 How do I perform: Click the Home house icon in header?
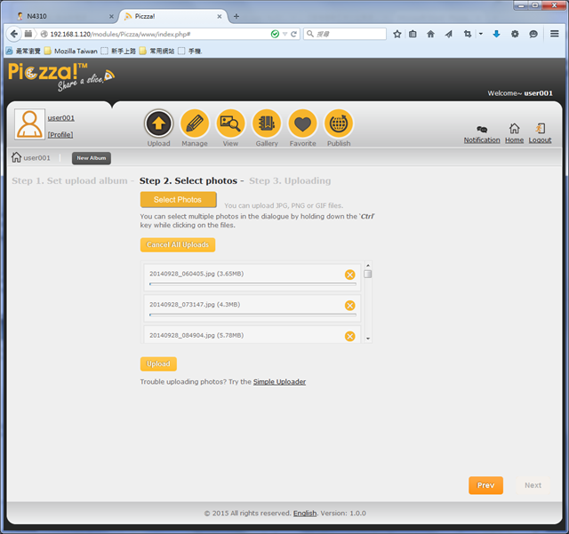pyautogui.click(x=514, y=128)
